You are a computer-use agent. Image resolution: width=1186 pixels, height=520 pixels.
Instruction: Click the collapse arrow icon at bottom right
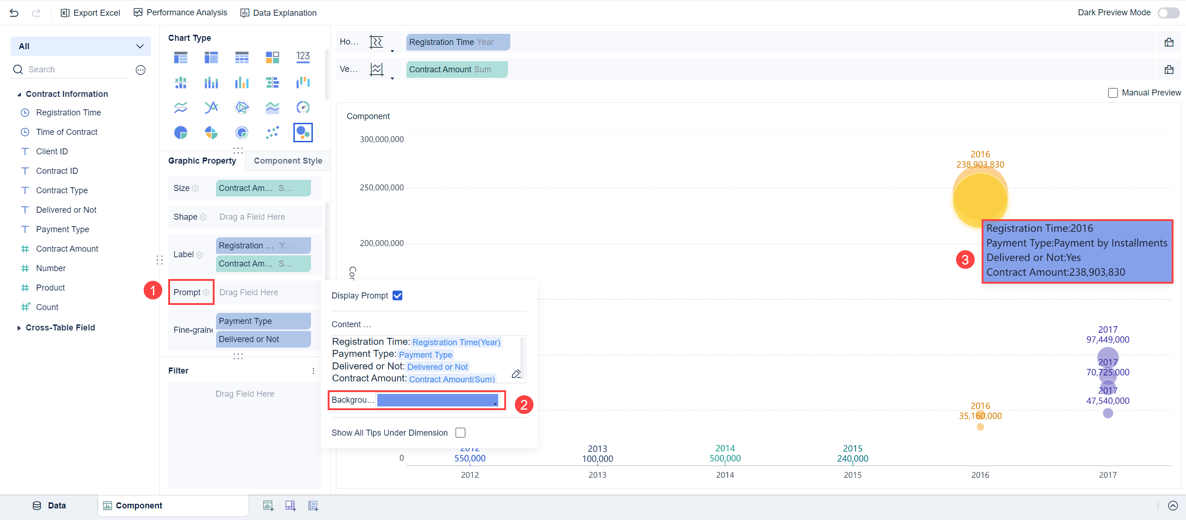coord(1173,506)
